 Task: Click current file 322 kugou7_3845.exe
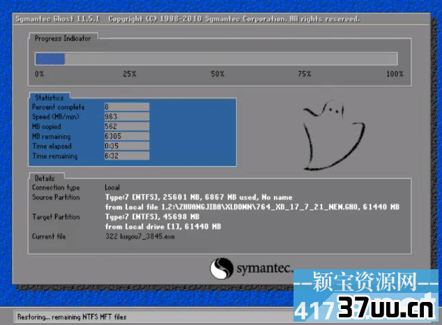pyautogui.click(x=140, y=236)
